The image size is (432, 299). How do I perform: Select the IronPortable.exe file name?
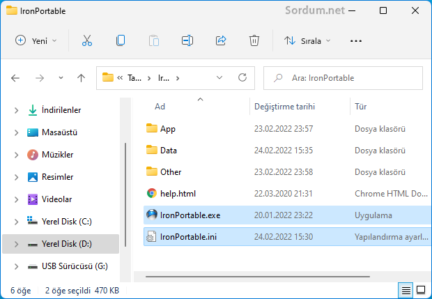coord(190,215)
